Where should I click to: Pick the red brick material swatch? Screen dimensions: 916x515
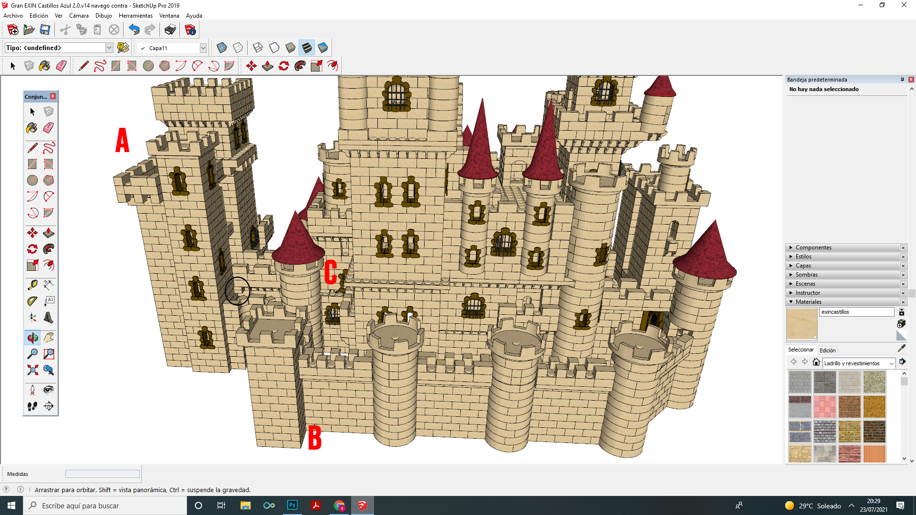pos(849,407)
